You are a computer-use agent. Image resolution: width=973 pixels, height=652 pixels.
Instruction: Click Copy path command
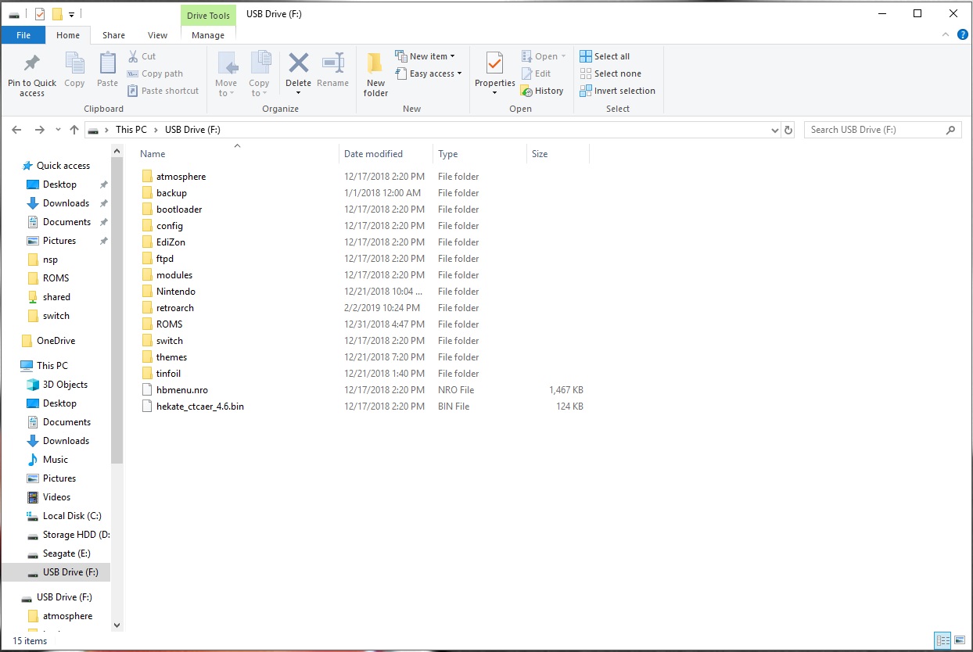point(155,73)
